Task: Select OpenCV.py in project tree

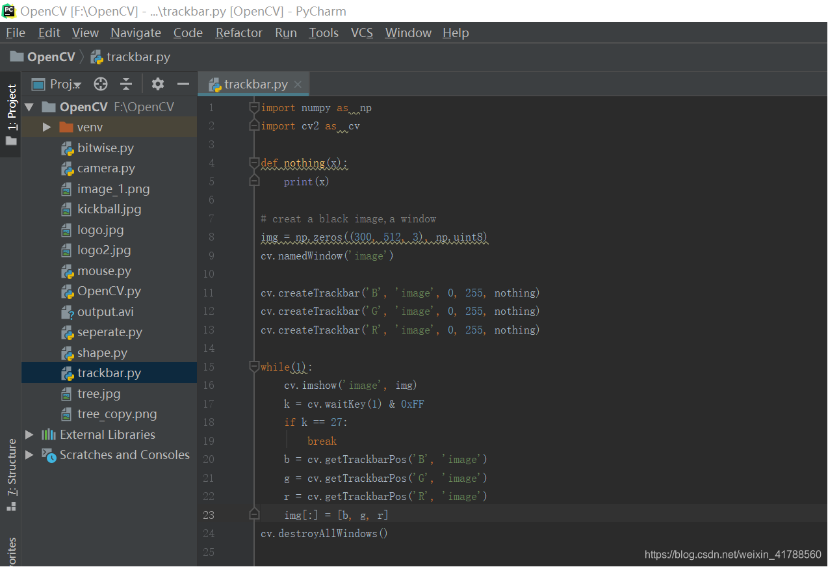Action: [x=109, y=291]
